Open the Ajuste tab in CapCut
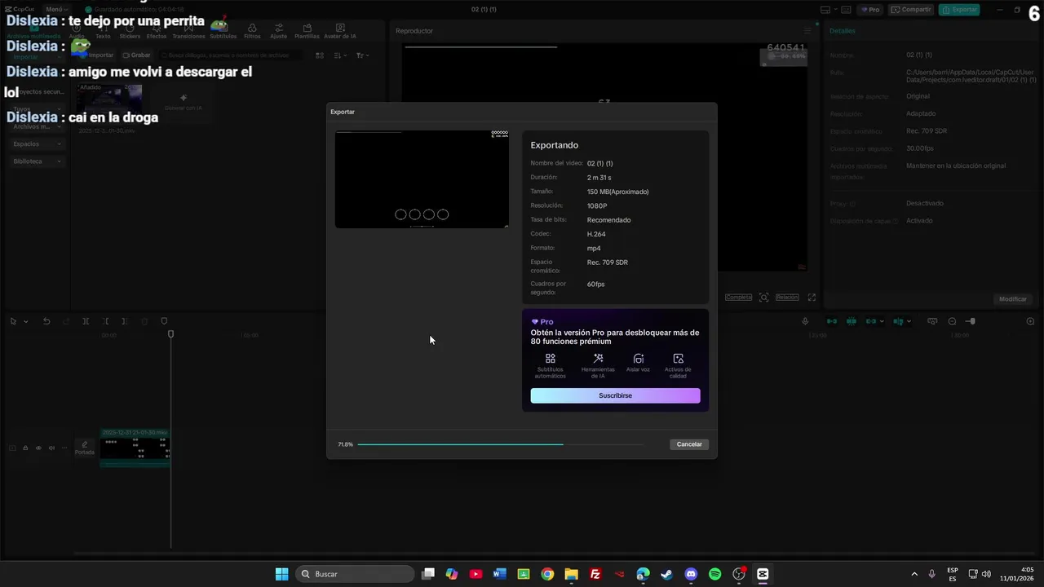 [278, 32]
